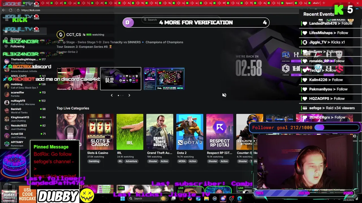This screenshot has width=362, height=203.
Task: Open nulltagAFB's avatar in sidebar
Action: 7,102
